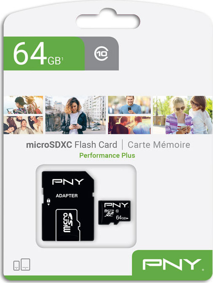Click the phone and tablet compatibility icon
The image size is (213, 283).
click(22, 265)
